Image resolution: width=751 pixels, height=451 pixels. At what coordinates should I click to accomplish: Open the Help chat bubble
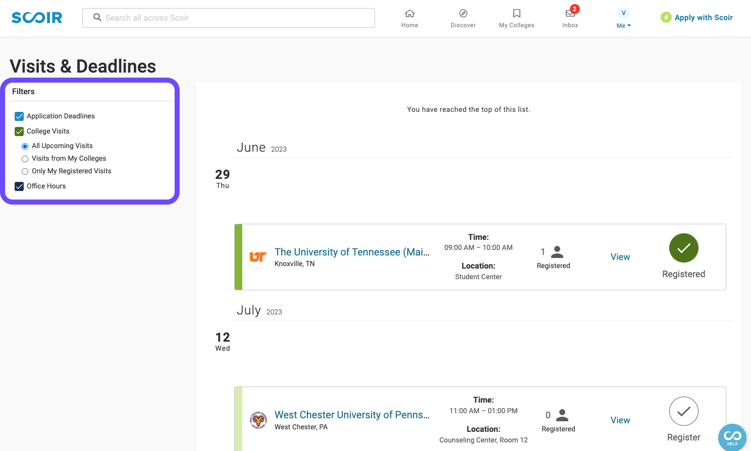[x=732, y=437]
